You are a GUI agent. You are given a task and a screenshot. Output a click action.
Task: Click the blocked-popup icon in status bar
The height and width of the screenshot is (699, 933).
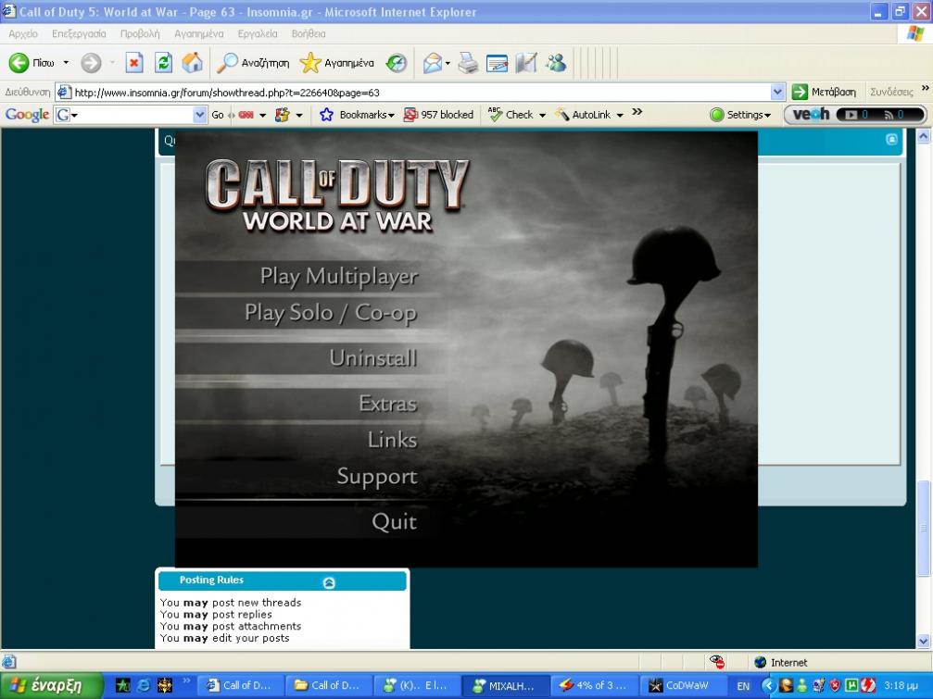[717, 662]
